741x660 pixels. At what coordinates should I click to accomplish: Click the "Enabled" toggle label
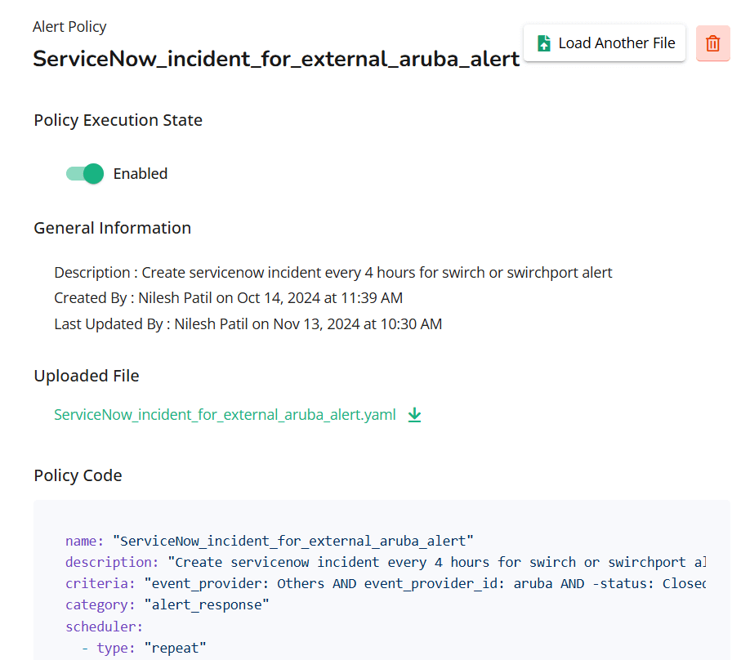[x=141, y=174]
